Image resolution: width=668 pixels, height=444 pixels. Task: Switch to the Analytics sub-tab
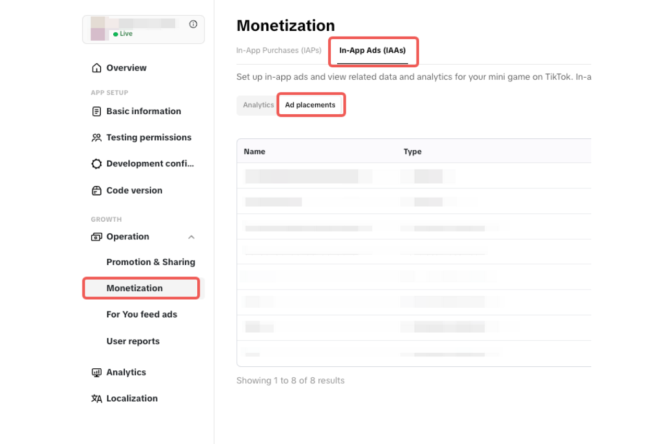point(258,105)
